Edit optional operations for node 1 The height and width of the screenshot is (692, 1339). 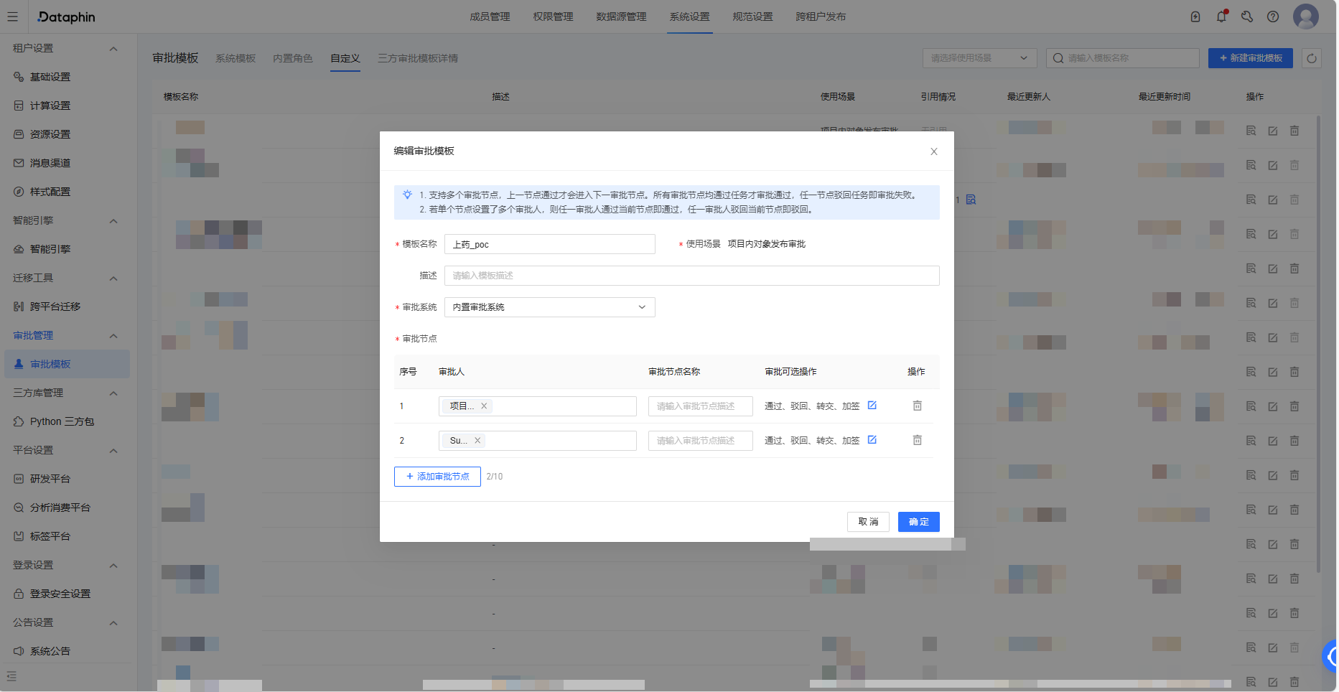[872, 406]
